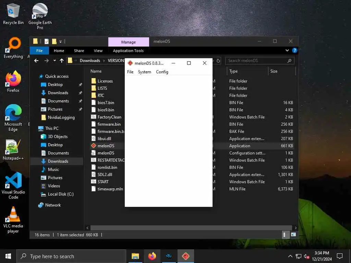Switch to the View ribbon tab

(98, 51)
